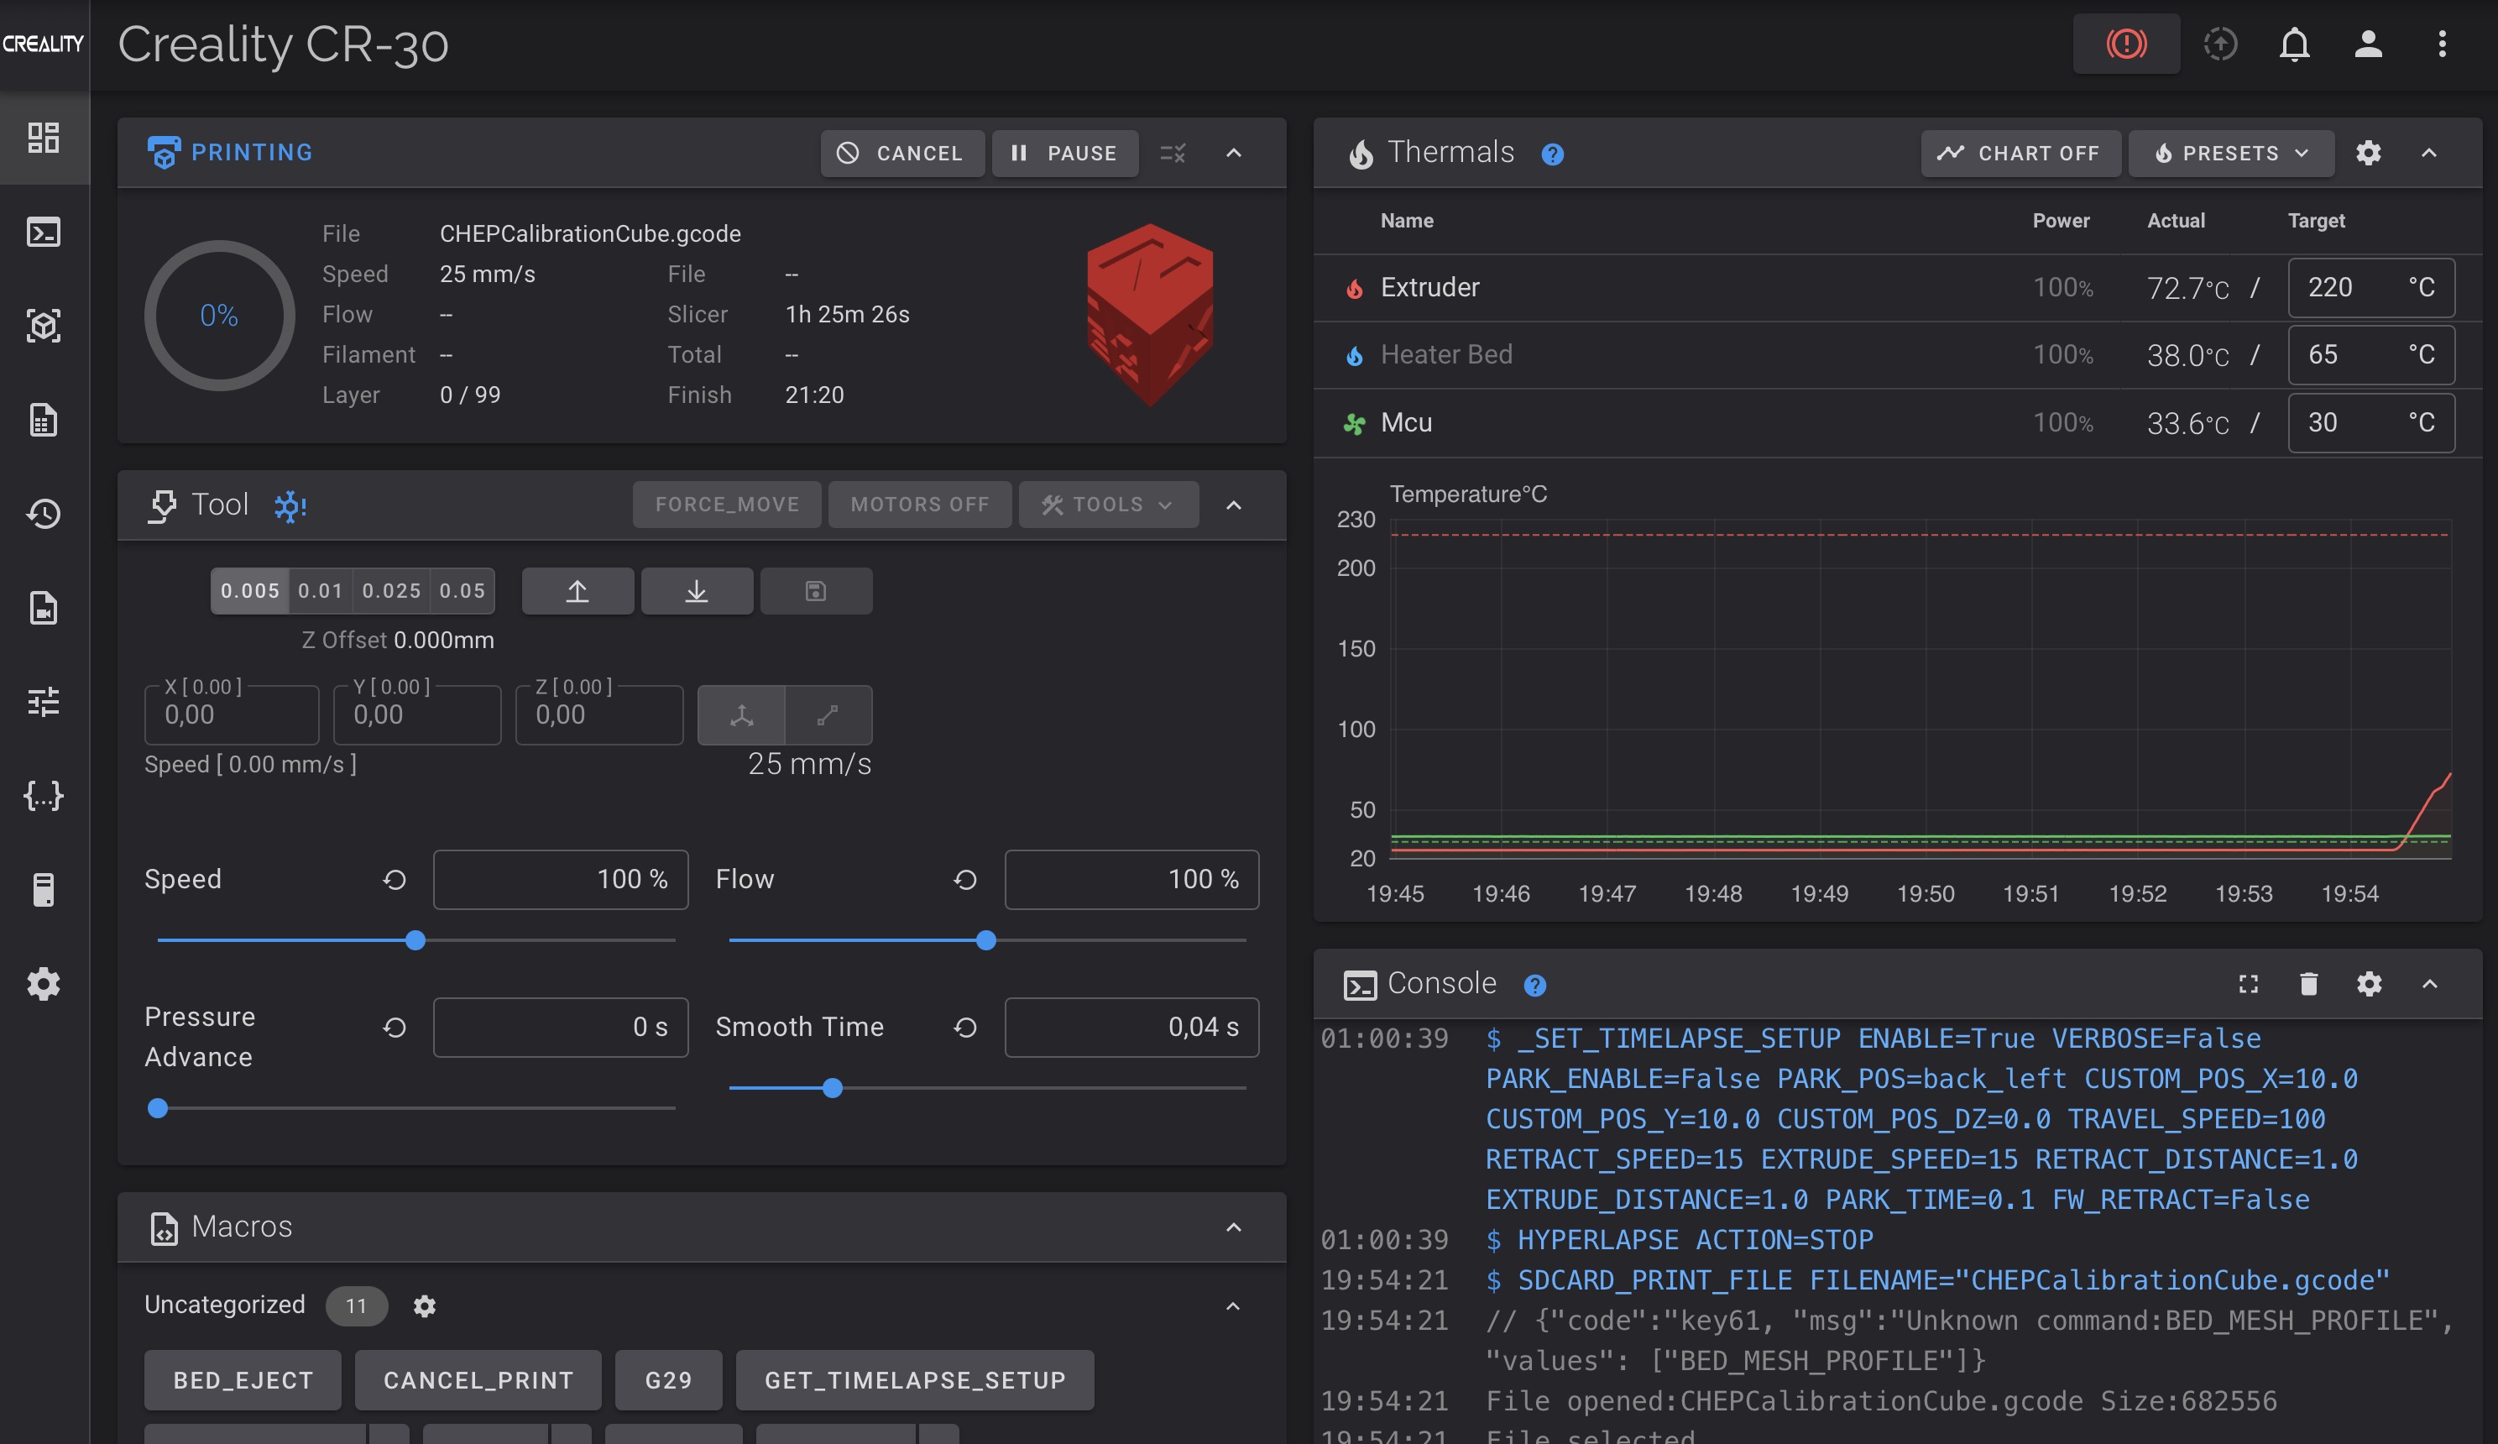
Task: Collapse the Macros panel
Action: (1233, 1227)
